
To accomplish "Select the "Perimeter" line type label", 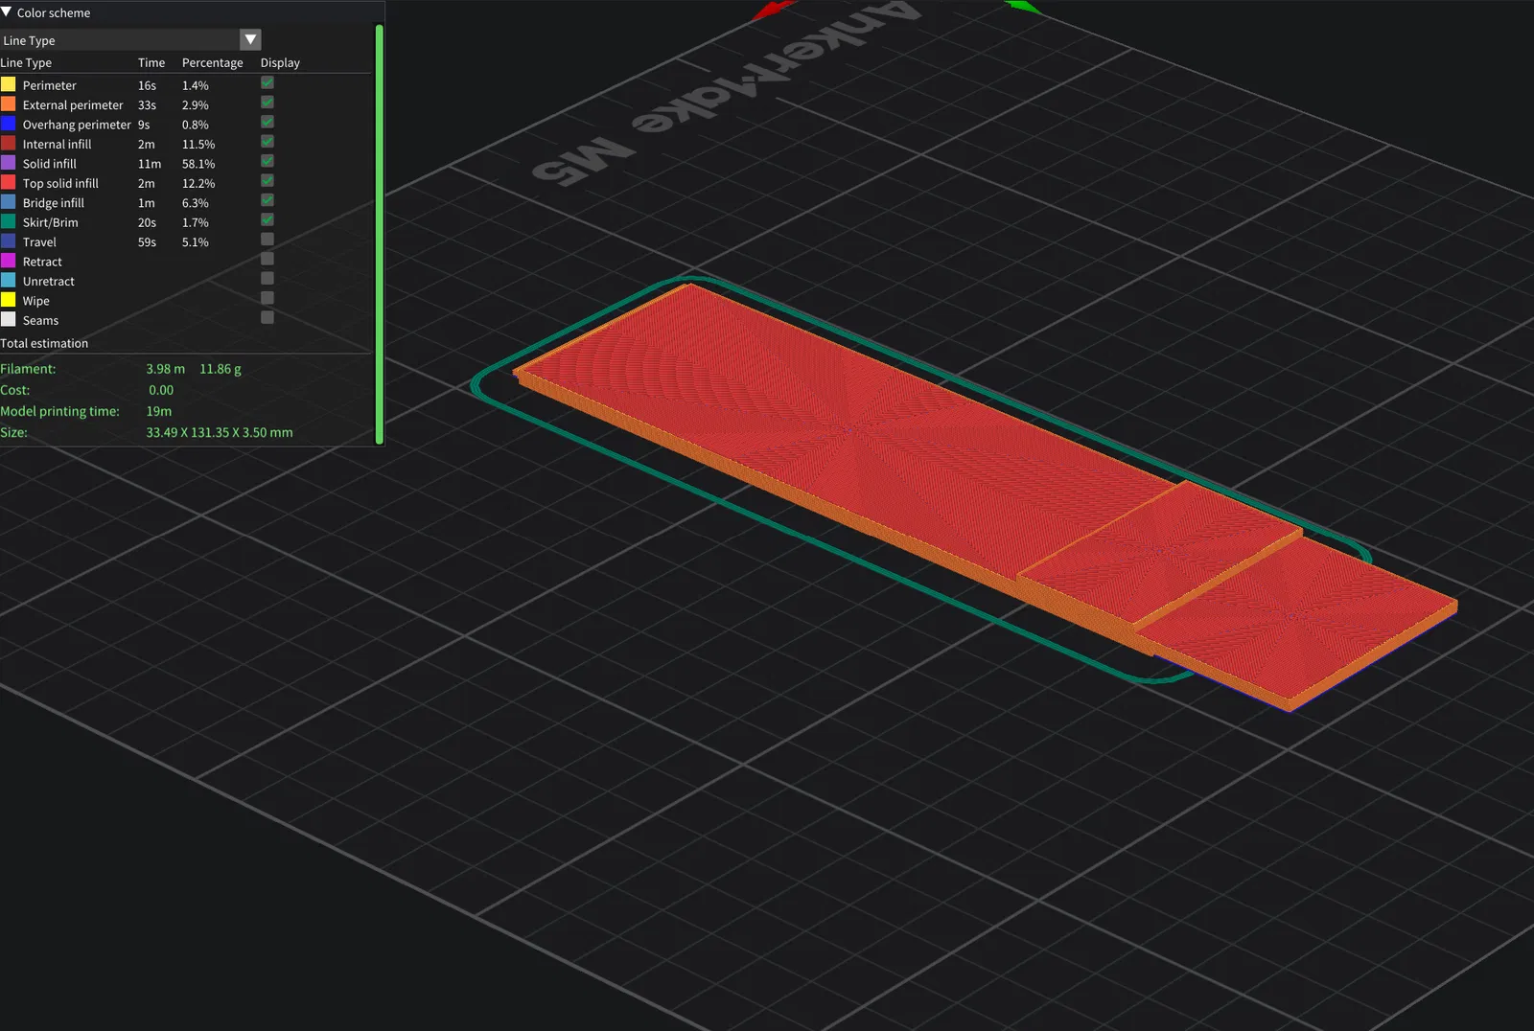I will (x=50, y=85).
